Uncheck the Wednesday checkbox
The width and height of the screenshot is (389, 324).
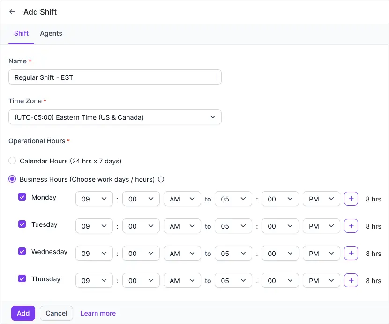click(x=22, y=251)
